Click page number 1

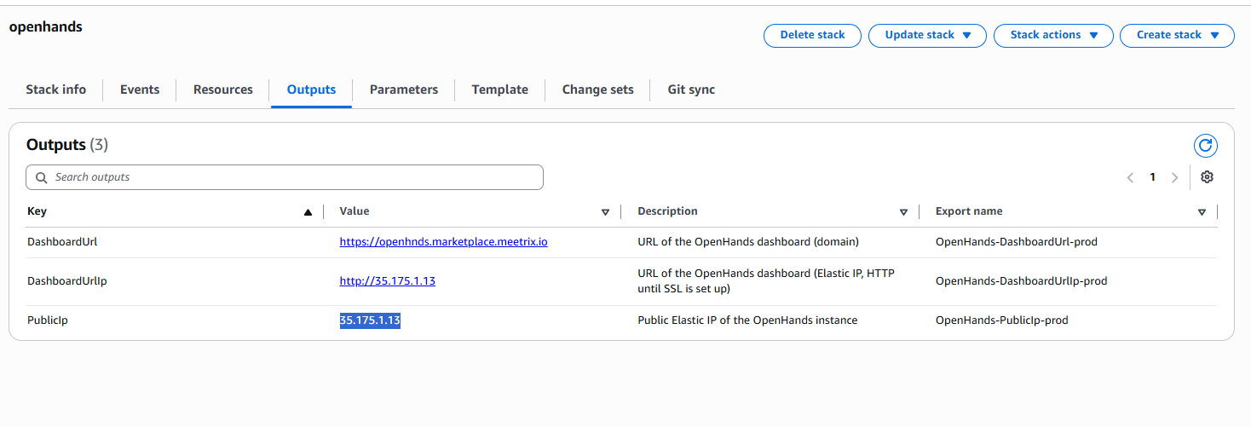[1152, 177]
